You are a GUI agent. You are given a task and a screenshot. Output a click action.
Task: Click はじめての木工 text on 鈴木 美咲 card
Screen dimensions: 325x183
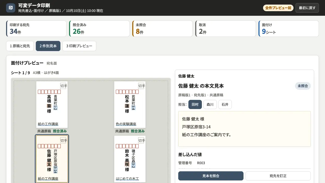pyautogui.click(x=127, y=179)
